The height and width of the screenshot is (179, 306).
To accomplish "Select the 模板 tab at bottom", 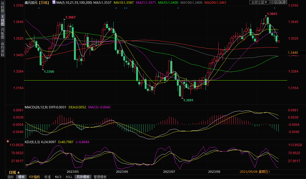I will point(21,177).
